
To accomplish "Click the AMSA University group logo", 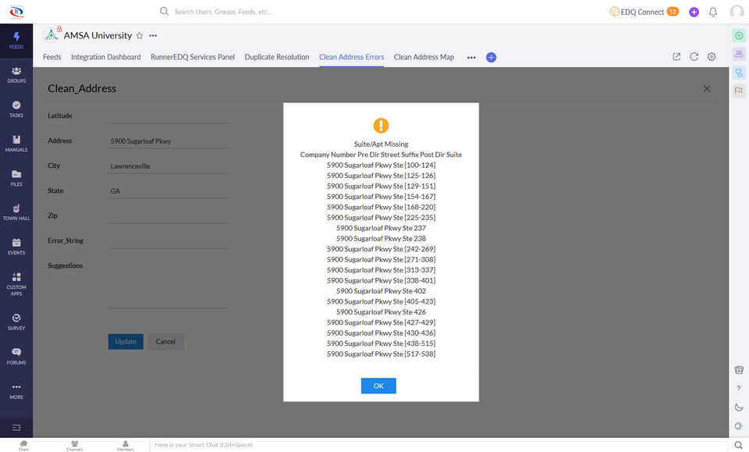I will (x=51, y=35).
